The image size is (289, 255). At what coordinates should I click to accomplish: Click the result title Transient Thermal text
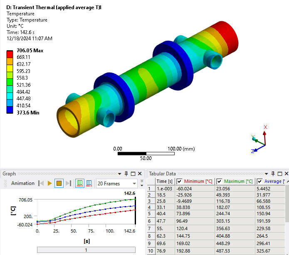(x=54, y=7)
